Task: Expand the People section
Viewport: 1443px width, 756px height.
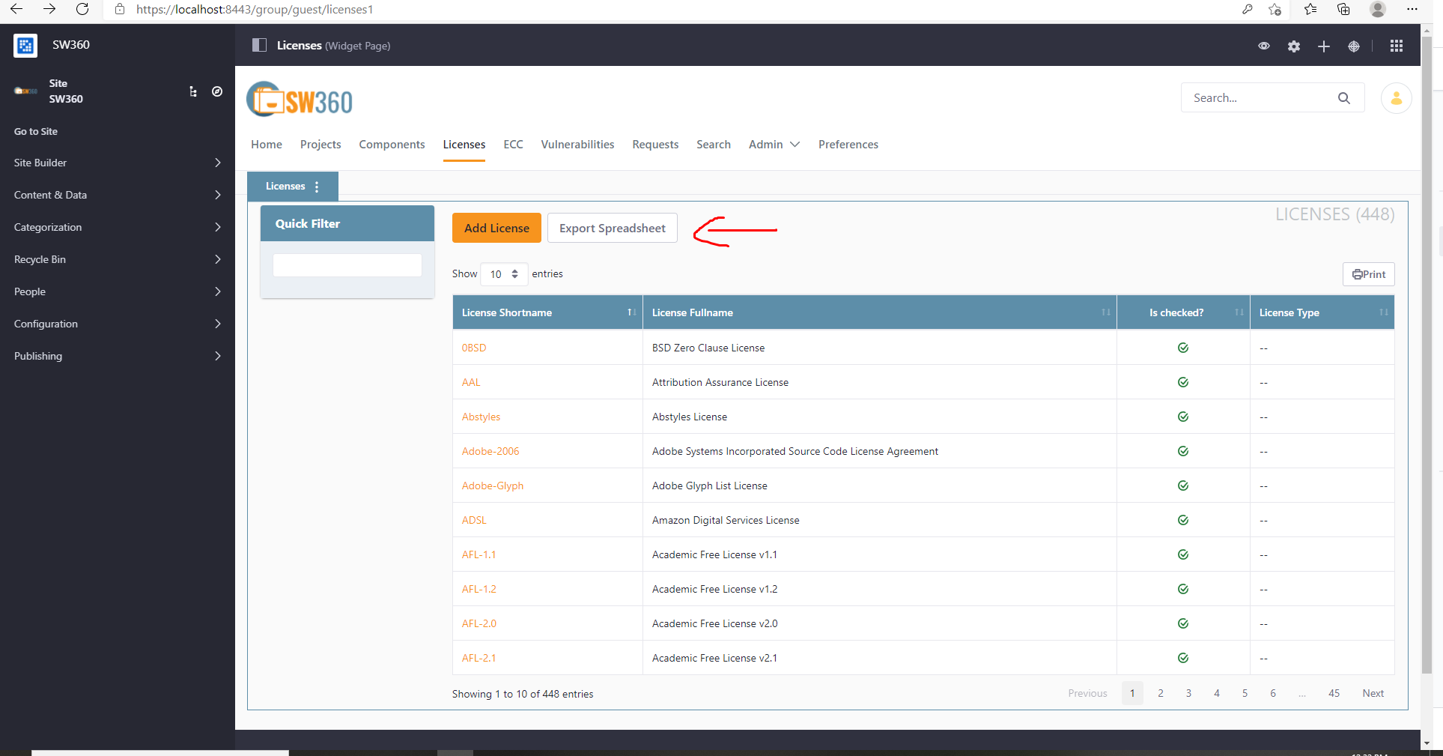Action: [x=118, y=291]
